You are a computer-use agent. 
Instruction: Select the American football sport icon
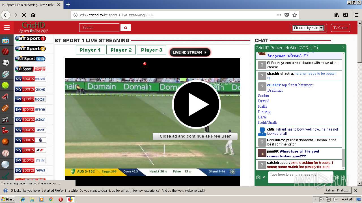[x=6, y=108]
